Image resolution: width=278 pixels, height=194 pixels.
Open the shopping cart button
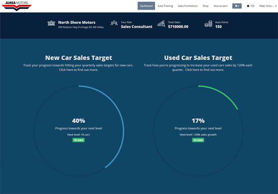(x=237, y=6)
